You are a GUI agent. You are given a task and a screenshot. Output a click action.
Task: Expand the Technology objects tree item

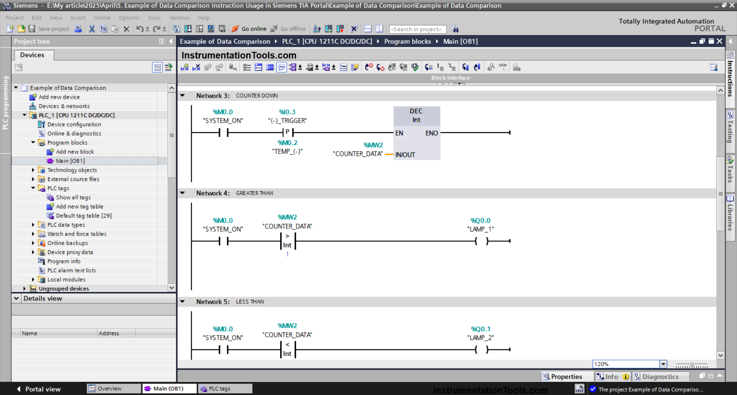click(33, 170)
